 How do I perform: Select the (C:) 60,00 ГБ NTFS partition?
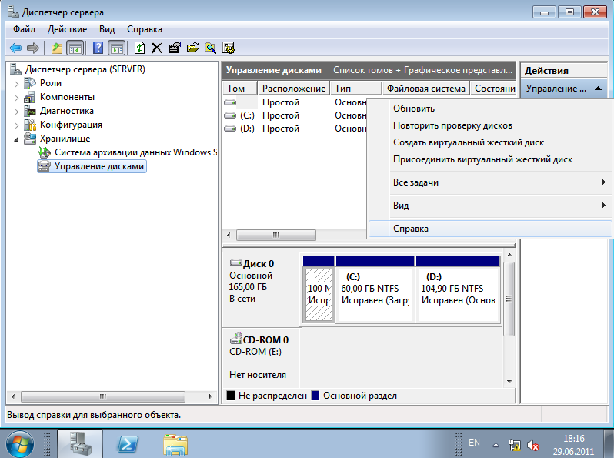point(375,289)
